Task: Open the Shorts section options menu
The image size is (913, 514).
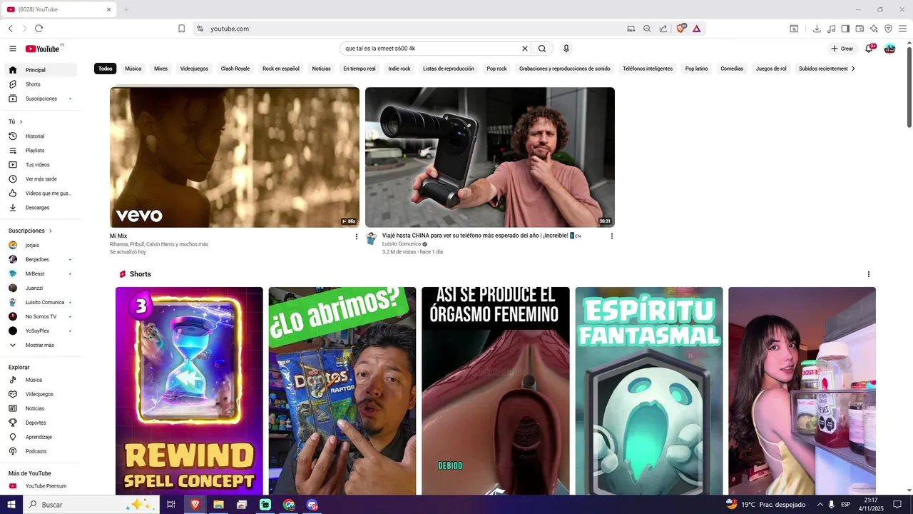Action: [868, 274]
